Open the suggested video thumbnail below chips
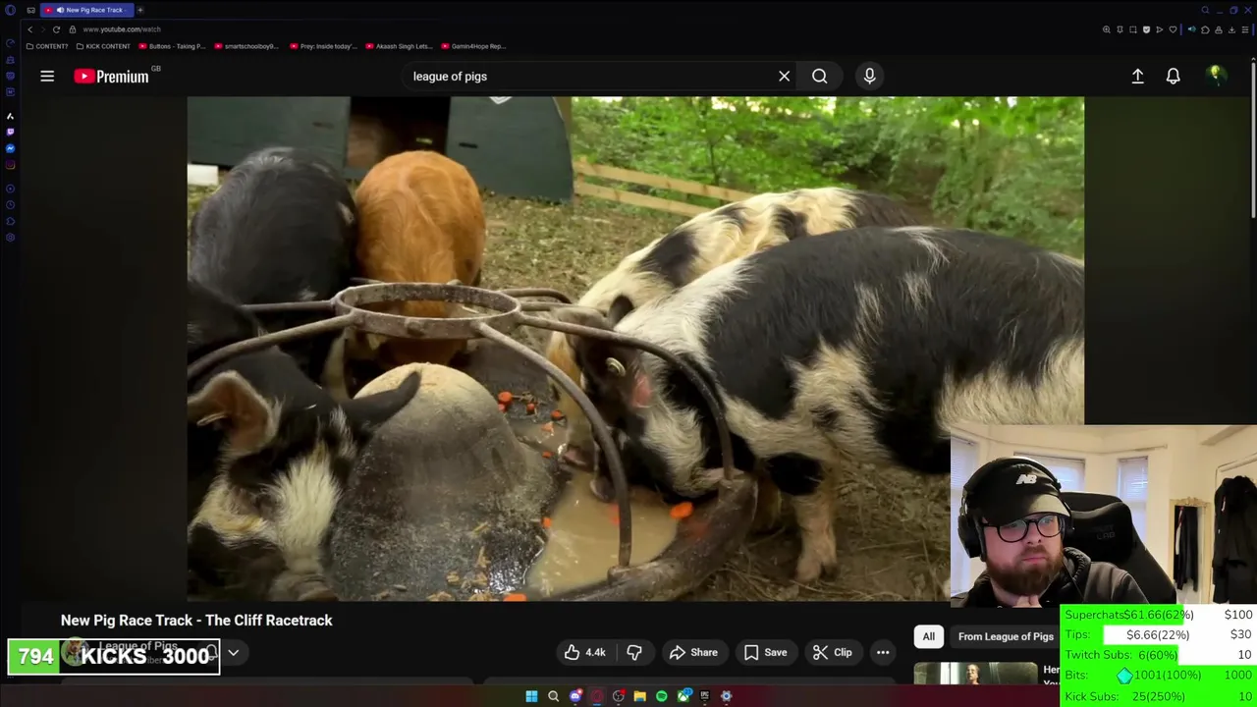 click(x=975, y=674)
